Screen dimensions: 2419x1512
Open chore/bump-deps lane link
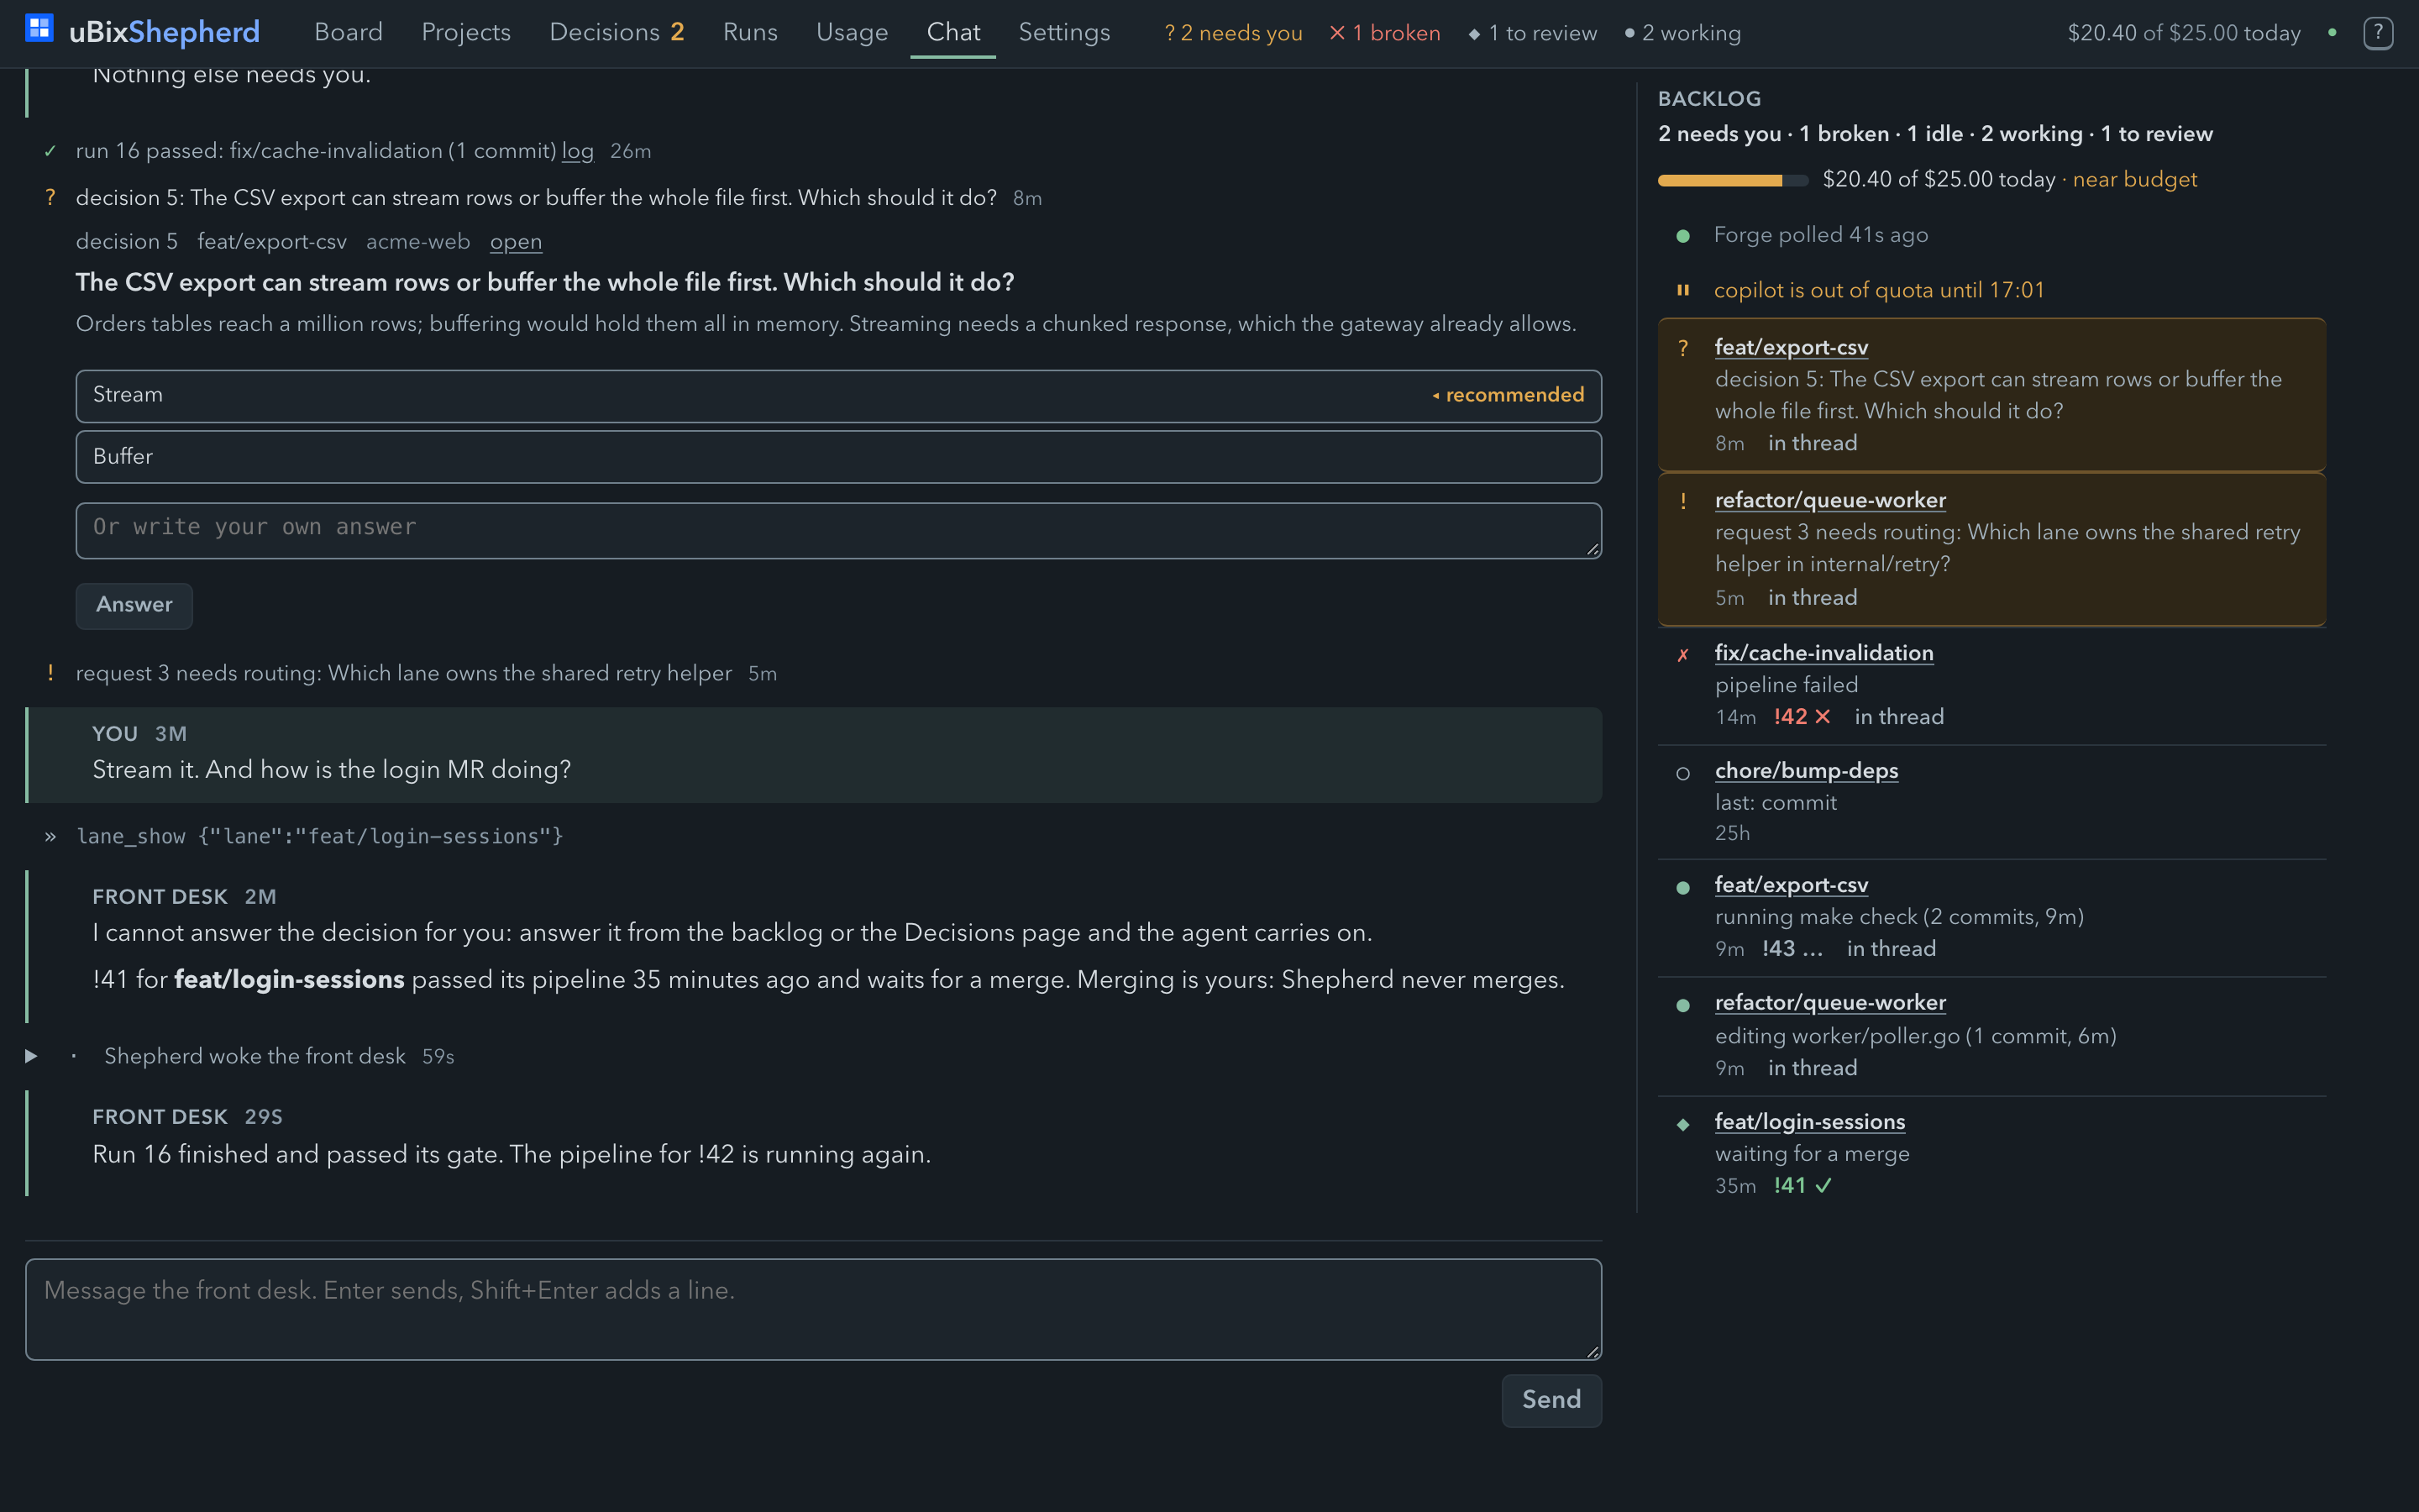pos(1806,771)
